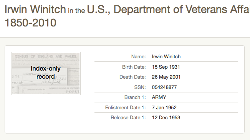Click the Birth Date label

coord(134,67)
